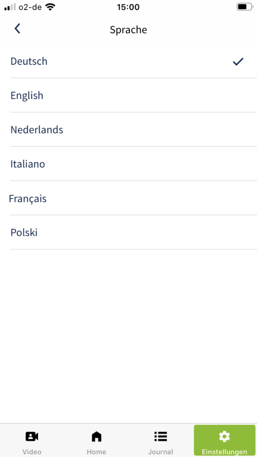Image resolution: width=257 pixels, height=457 pixels.
Task: Open the Journal list icon
Action: [161, 436]
